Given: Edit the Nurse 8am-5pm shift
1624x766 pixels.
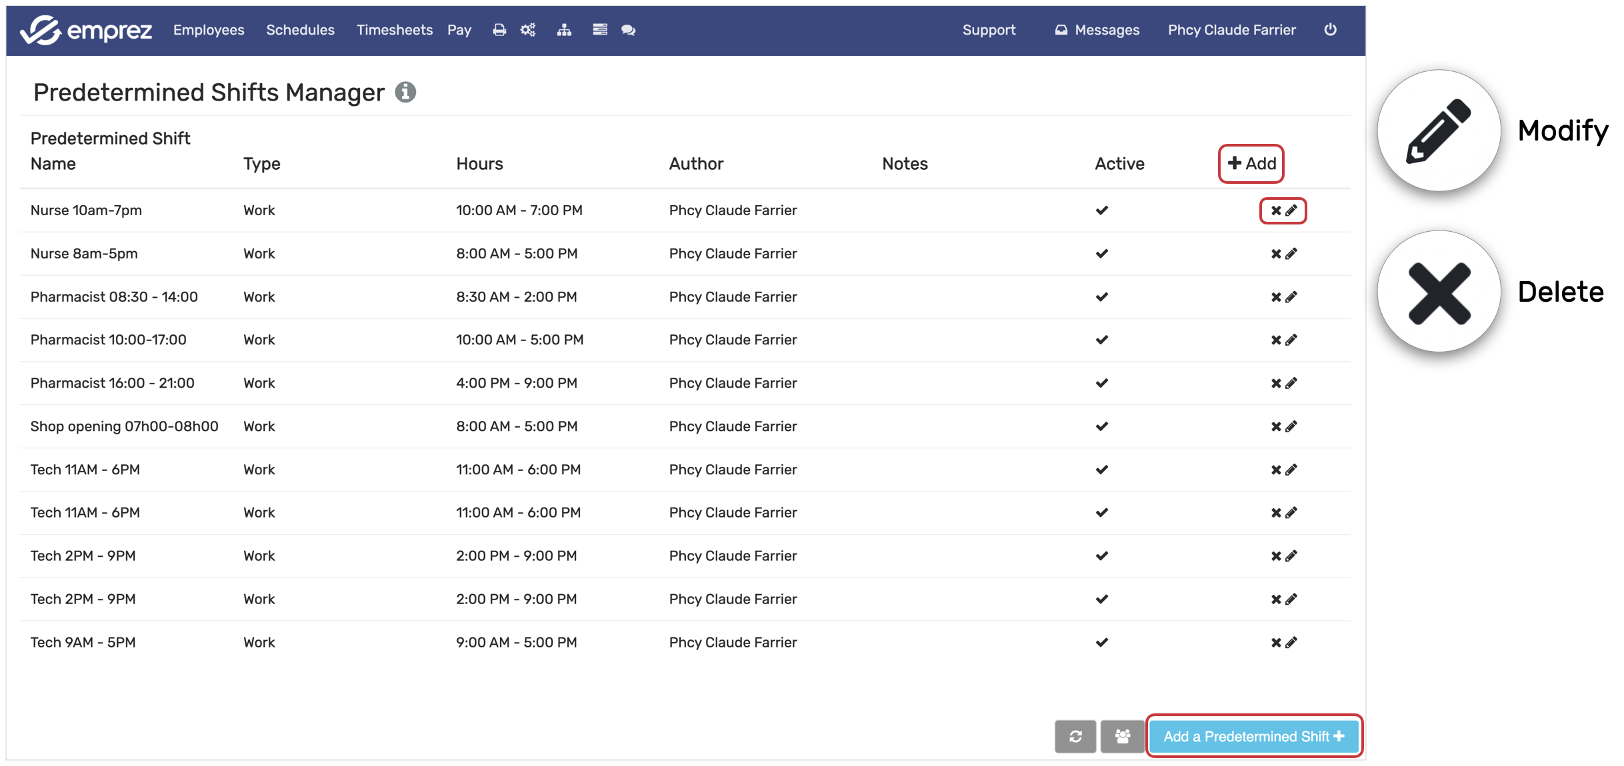Looking at the screenshot, I should 1291,254.
